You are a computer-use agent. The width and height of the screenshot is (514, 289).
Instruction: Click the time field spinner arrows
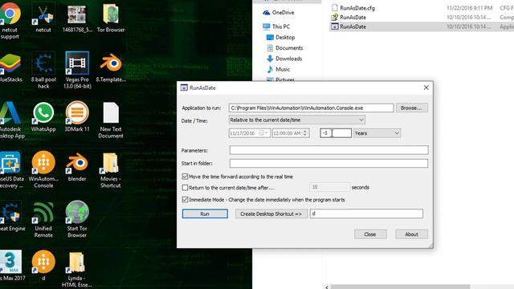coord(305,133)
